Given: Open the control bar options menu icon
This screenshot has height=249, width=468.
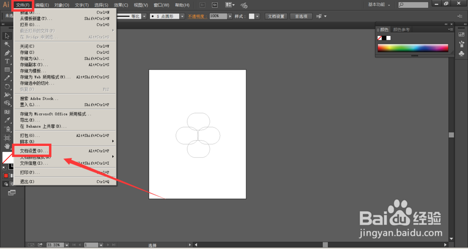Looking at the screenshot, I should tap(460, 16).
